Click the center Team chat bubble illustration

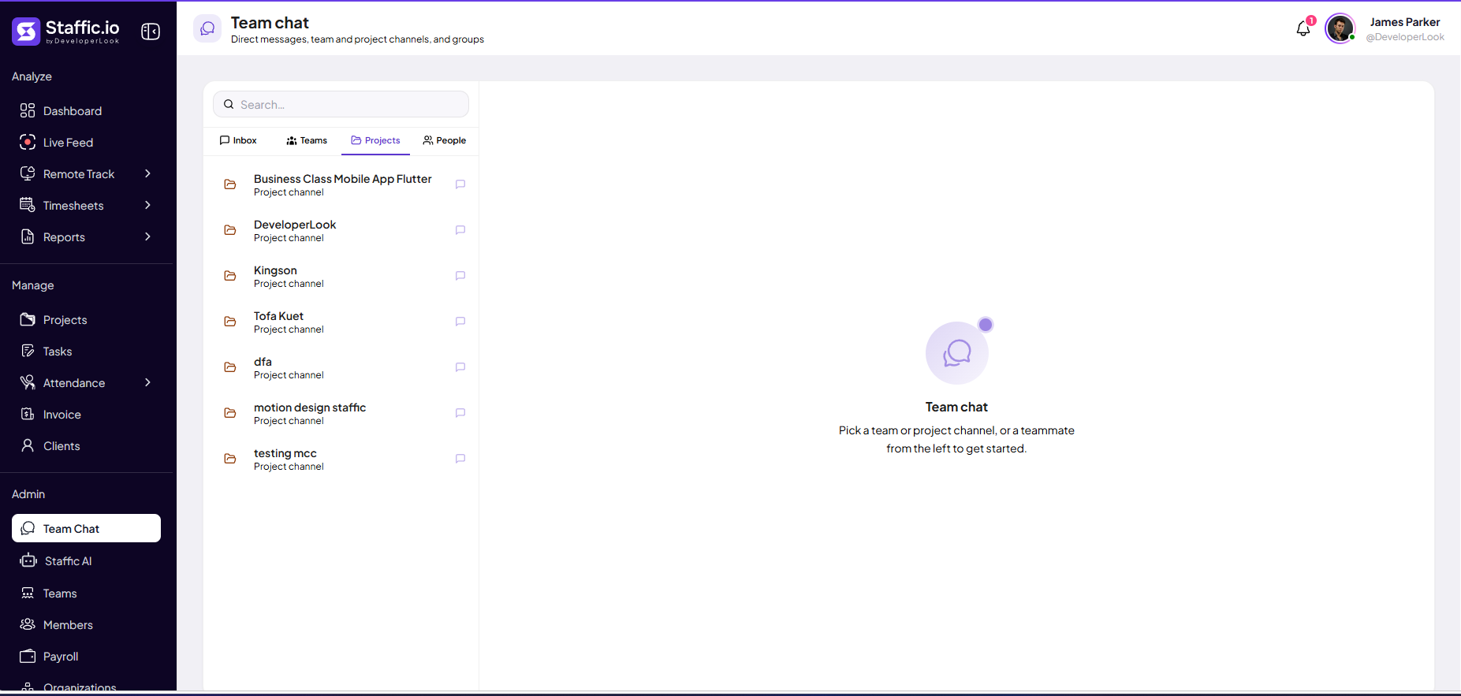pos(957,352)
